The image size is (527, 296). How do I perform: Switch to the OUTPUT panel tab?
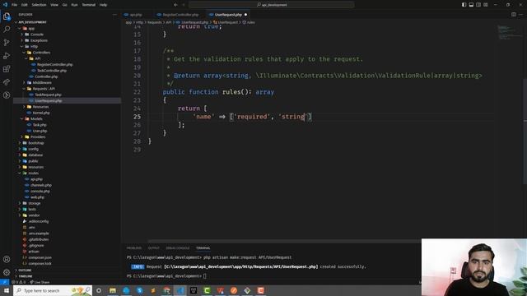154,248
